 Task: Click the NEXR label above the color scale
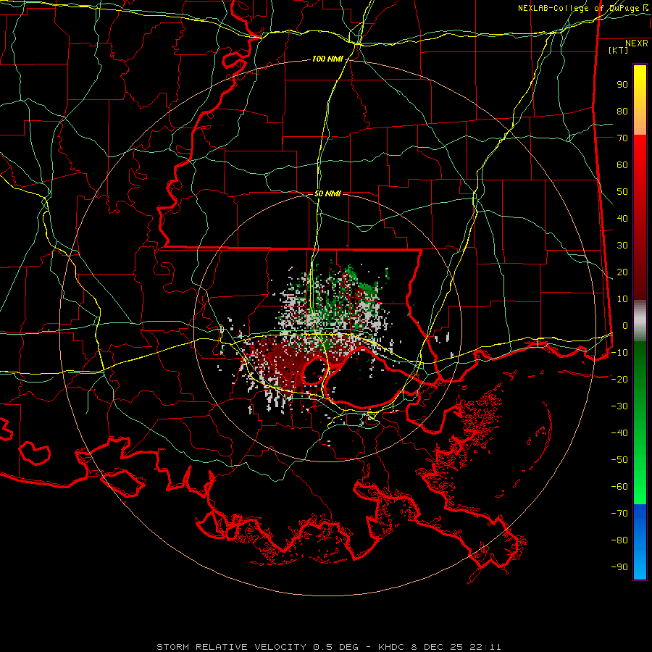click(x=637, y=43)
